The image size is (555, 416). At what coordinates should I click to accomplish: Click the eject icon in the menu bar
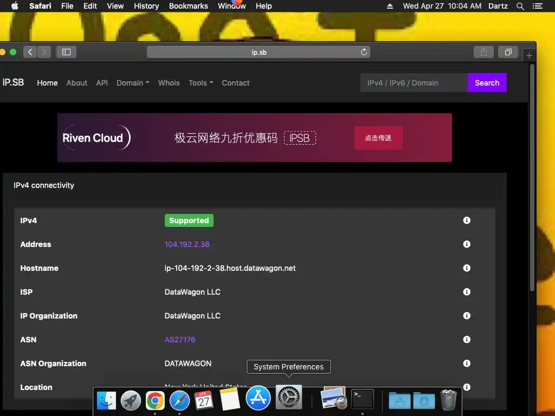pyautogui.click(x=390, y=6)
